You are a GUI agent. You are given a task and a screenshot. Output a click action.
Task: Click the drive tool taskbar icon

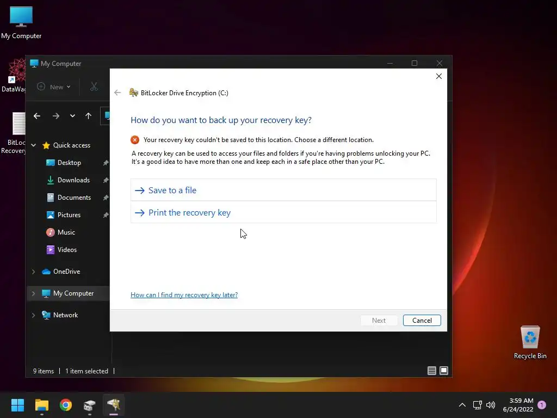pyautogui.click(x=90, y=405)
